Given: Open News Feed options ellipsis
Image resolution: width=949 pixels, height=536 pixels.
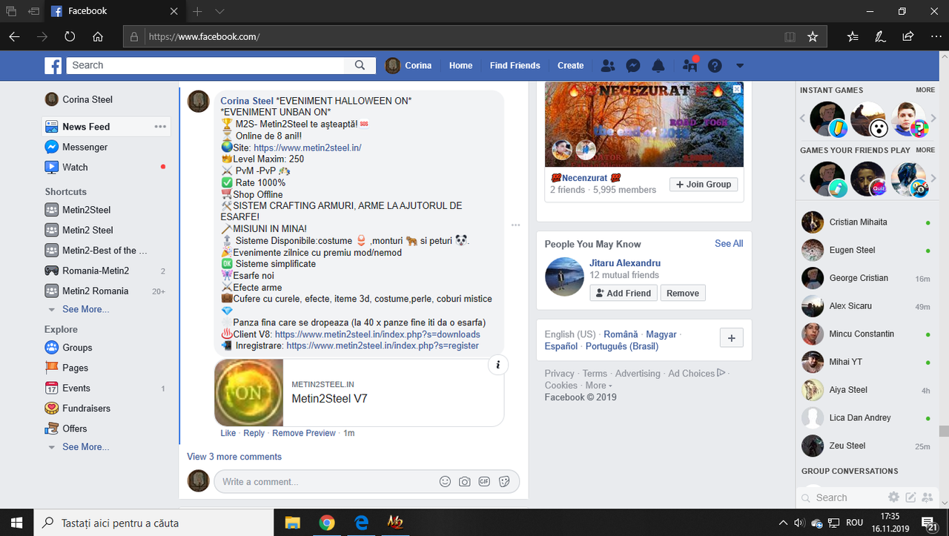Looking at the screenshot, I should click(160, 127).
